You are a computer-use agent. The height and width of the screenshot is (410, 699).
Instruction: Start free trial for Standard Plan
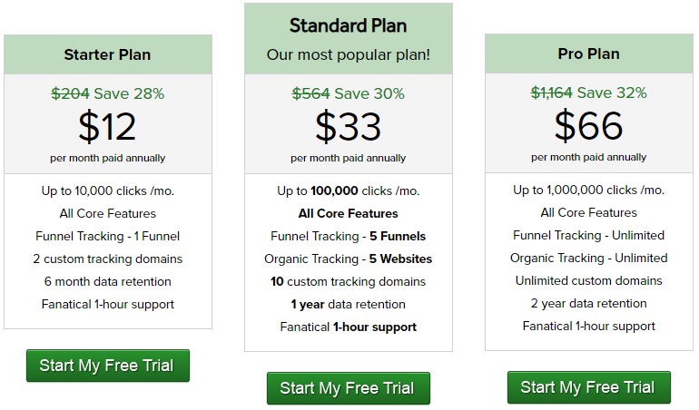(349, 388)
